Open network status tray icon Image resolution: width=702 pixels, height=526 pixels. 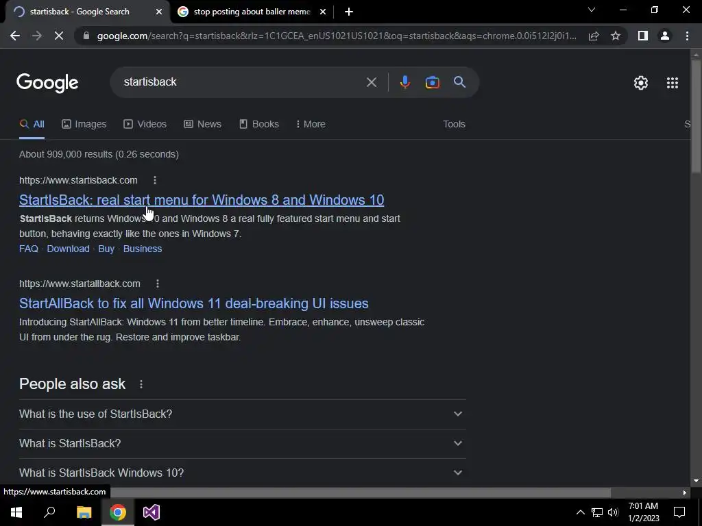[597, 512]
